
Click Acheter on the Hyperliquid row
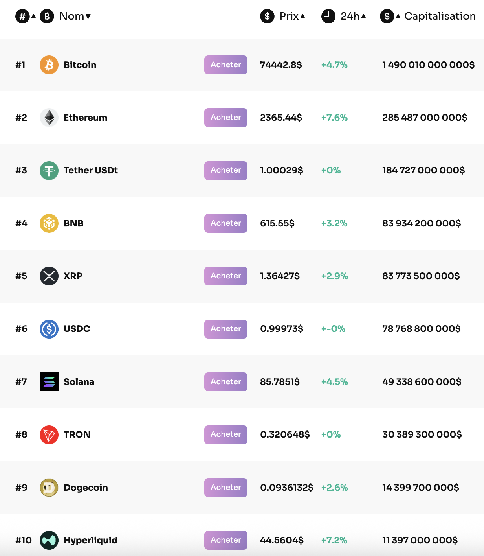(225, 540)
